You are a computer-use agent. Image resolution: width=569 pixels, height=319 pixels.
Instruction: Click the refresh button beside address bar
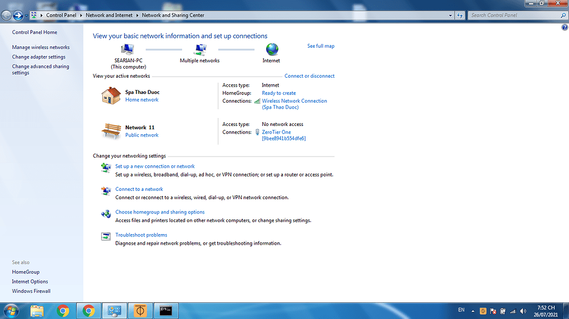click(x=460, y=16)
